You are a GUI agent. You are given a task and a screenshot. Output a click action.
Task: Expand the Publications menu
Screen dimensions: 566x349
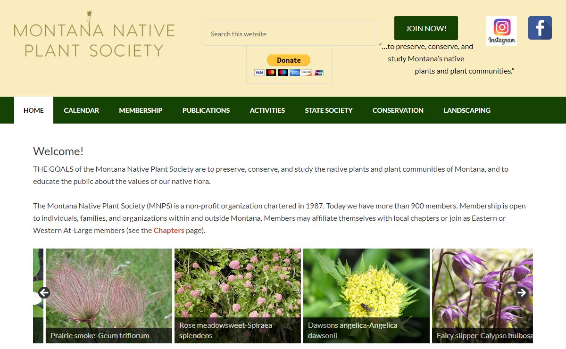206,110
